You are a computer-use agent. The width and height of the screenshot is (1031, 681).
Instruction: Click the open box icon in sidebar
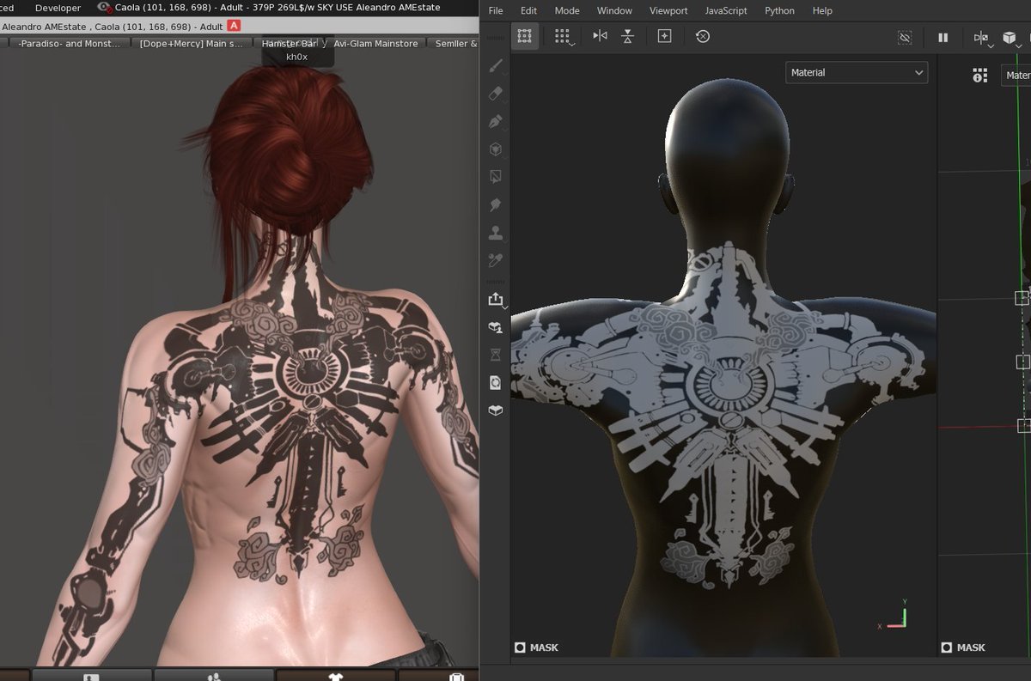(496, 410)
